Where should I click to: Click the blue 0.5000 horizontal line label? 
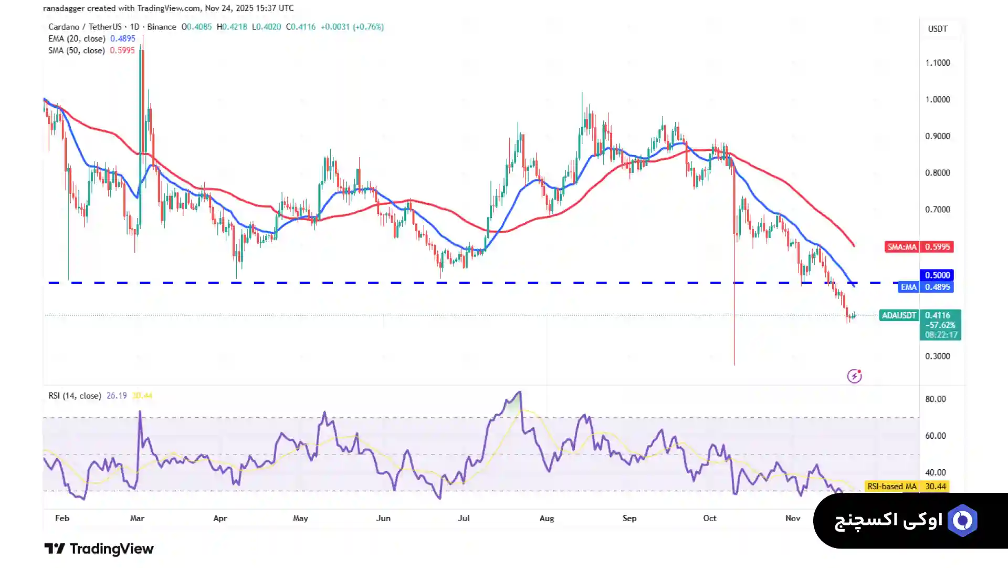tap(937, 275)
